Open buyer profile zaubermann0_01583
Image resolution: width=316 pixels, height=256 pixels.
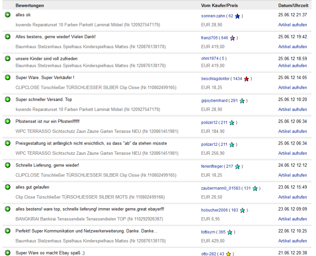click(x=221, y=188)
